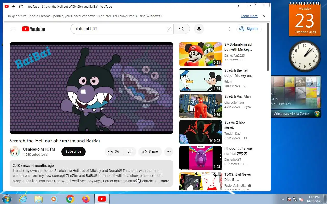Open the Learn more update link

click(x=249, y=16)
